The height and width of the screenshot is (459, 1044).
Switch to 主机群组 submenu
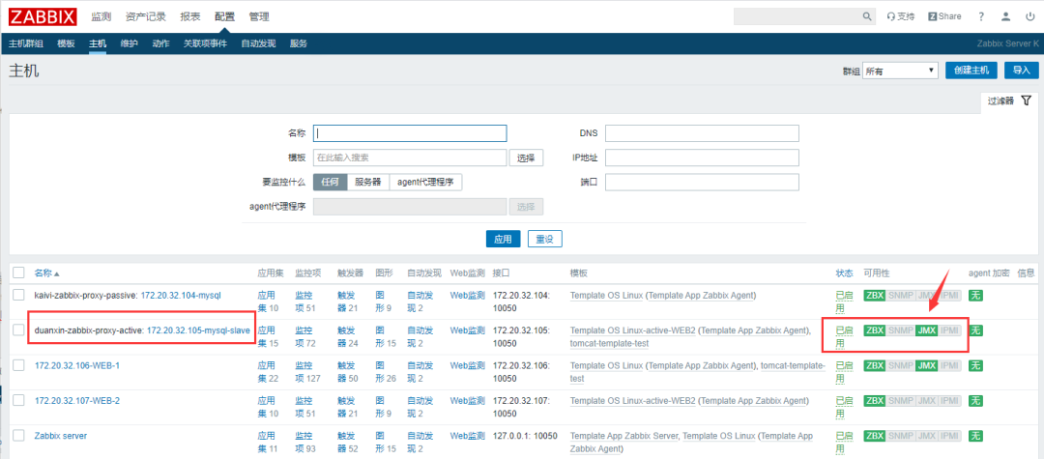point(26,43)
